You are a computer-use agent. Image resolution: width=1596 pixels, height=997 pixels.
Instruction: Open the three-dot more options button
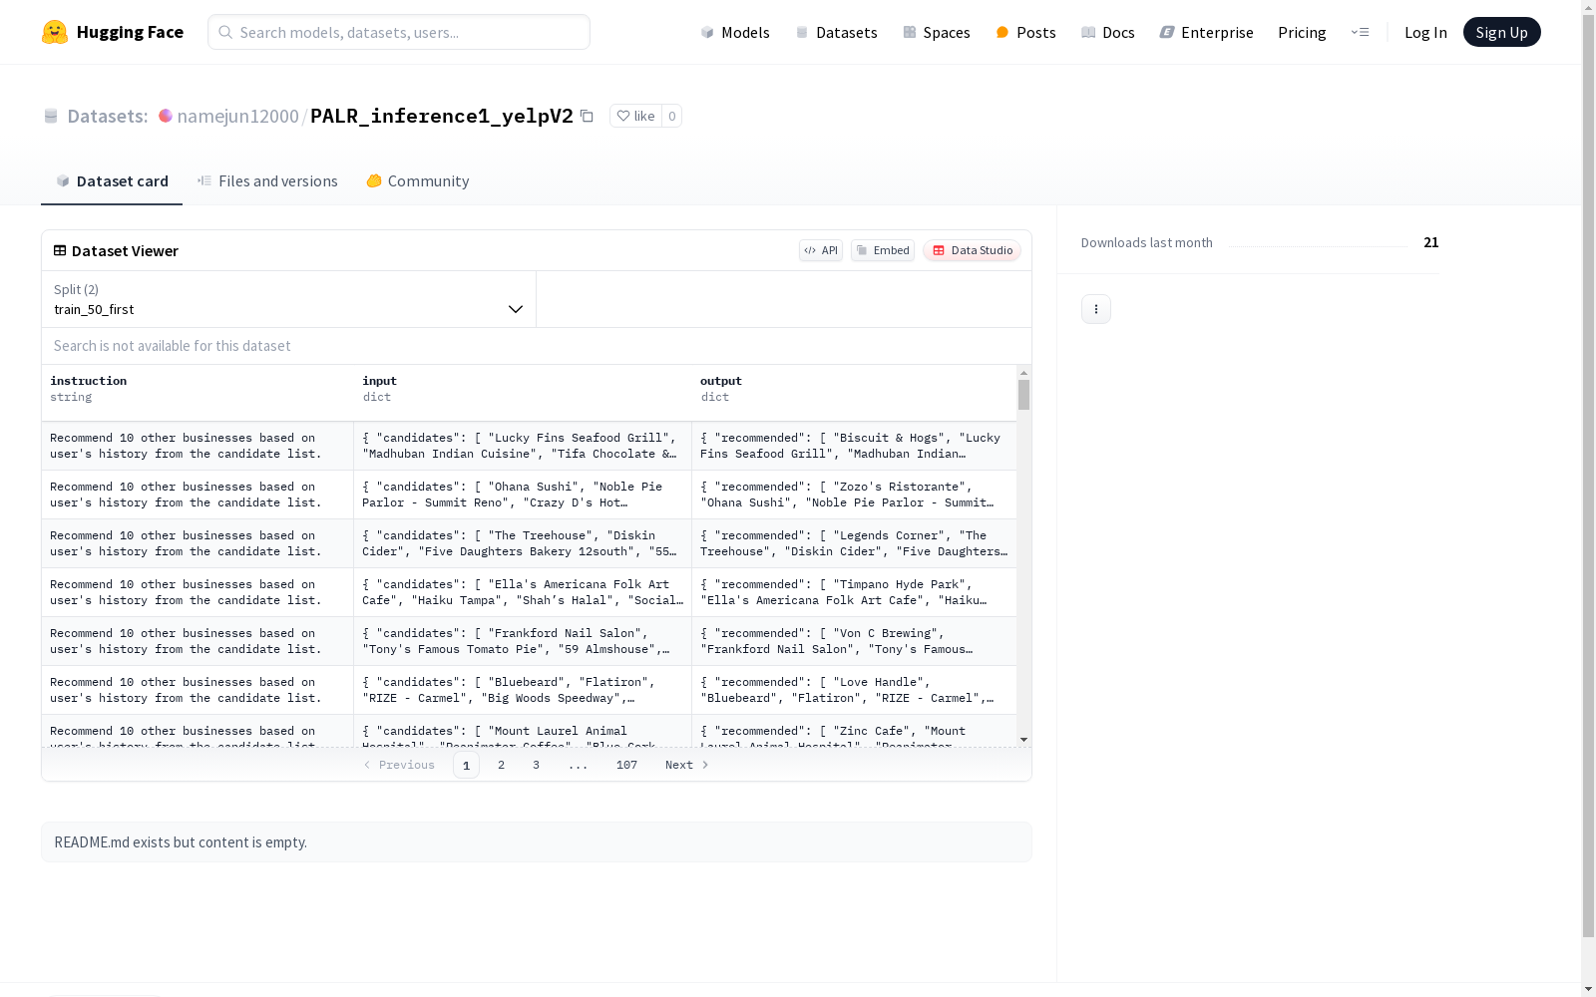coord(1096,309)
